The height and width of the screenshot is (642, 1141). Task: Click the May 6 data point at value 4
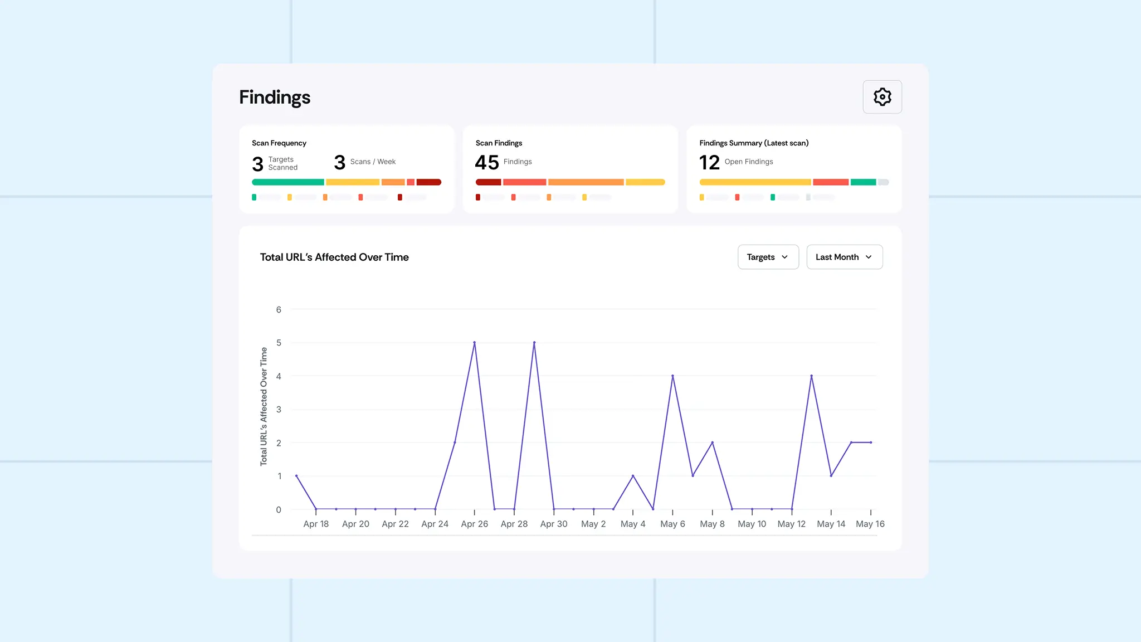pos(672,376)
